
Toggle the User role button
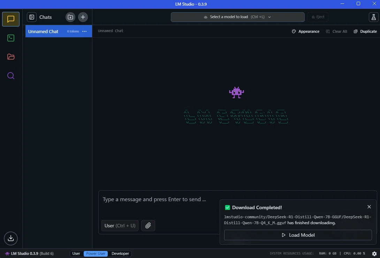click(120, 226)
